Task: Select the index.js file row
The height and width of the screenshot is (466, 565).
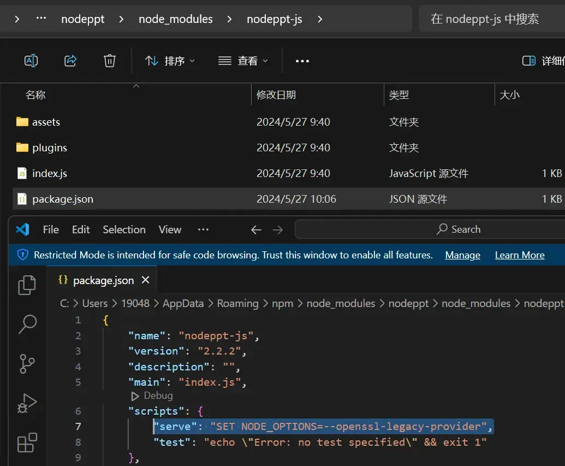Action: pyautogui.click(x=288, y=173)
